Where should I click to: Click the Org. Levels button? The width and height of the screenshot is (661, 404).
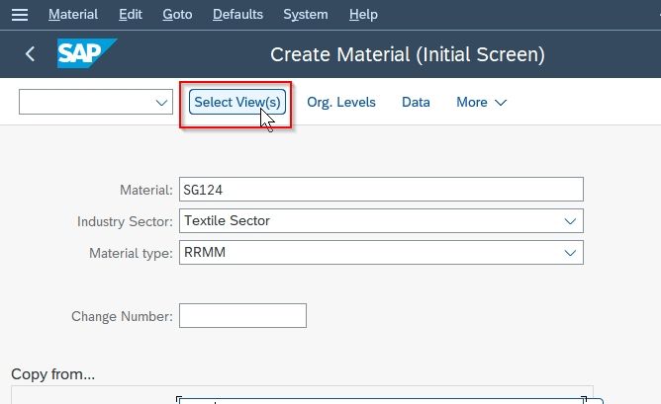coord(341,103)
